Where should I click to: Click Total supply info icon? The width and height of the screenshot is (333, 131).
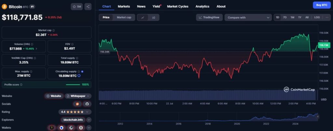click(x=77, y=58)
